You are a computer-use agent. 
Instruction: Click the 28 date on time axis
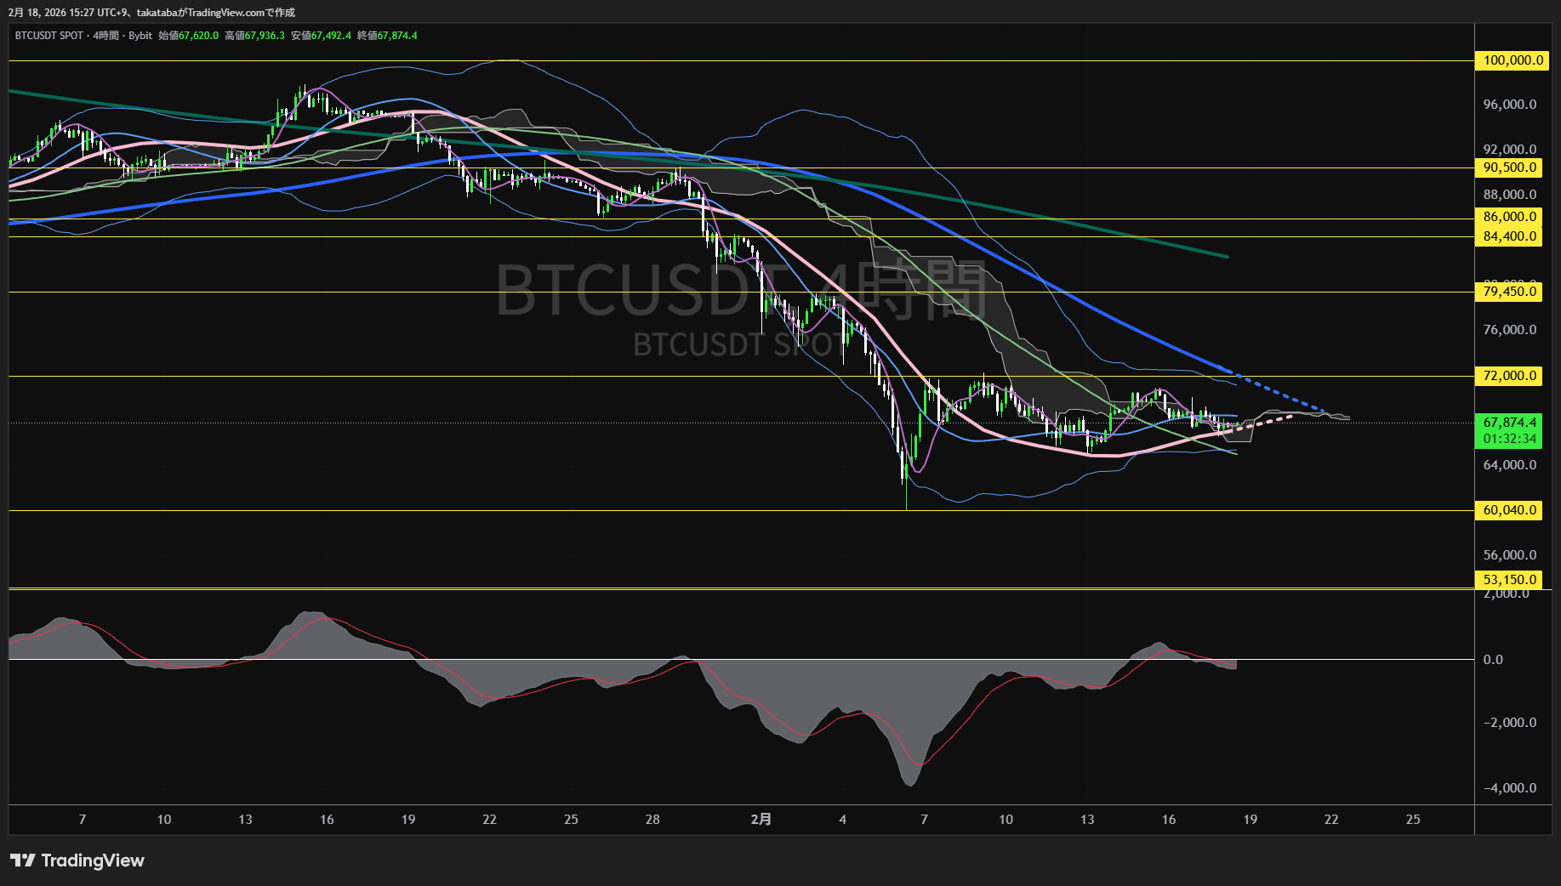click(x=652, y=820)
